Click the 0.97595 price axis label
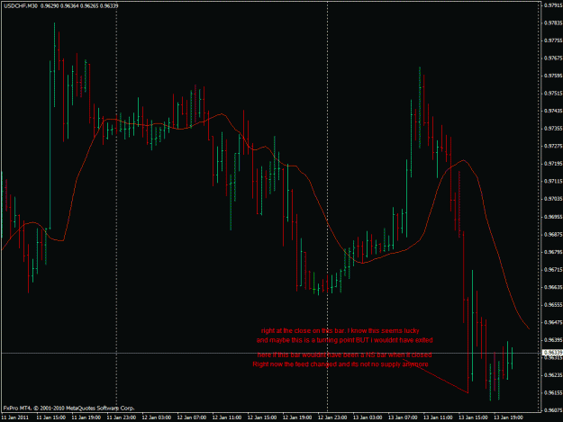 pos(553,76)
